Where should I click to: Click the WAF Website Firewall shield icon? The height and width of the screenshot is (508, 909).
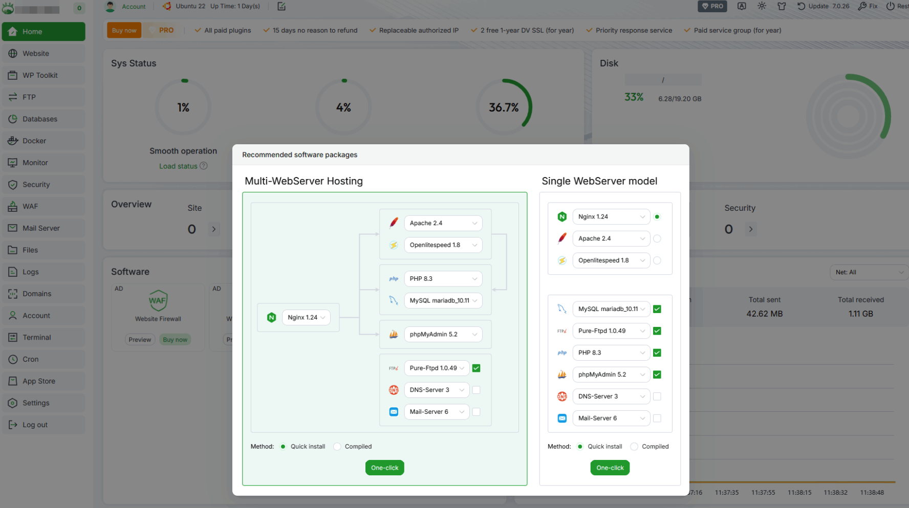tap(158, 300)
